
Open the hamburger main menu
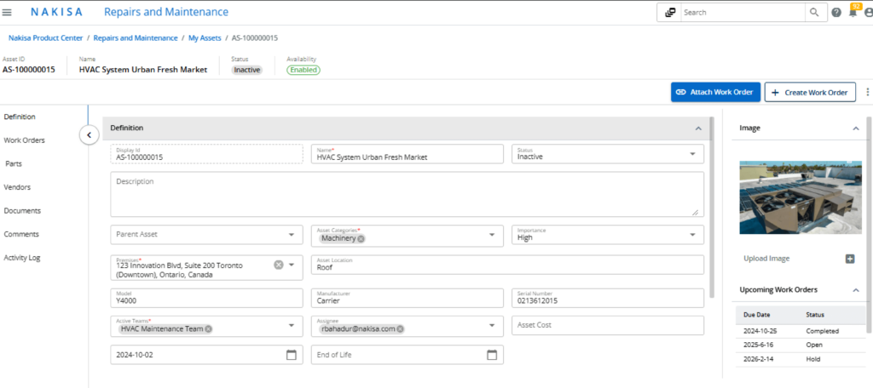[x=8, y=12]
